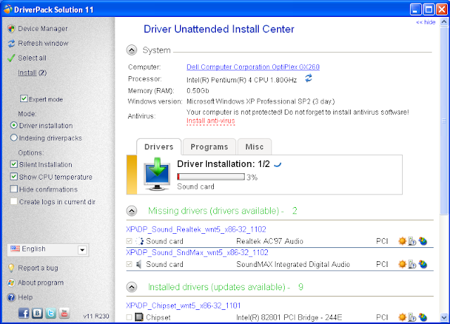450x324 pixels.
Task: Click the Install (2) link
Action: click(32, 73)
